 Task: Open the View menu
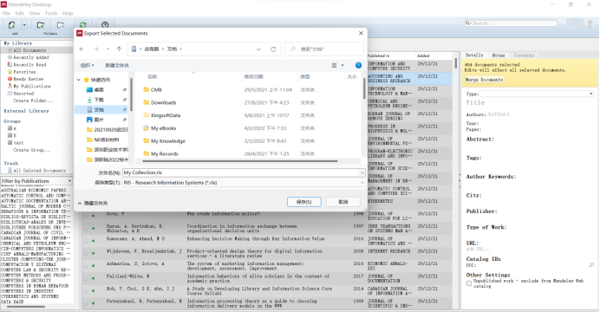(x=34, y=13)
